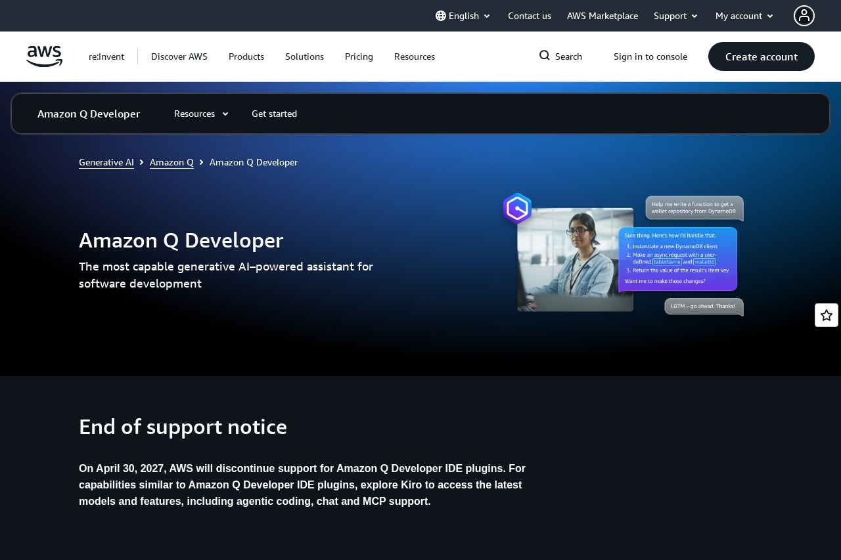Expand the My account dropdown

744,16
